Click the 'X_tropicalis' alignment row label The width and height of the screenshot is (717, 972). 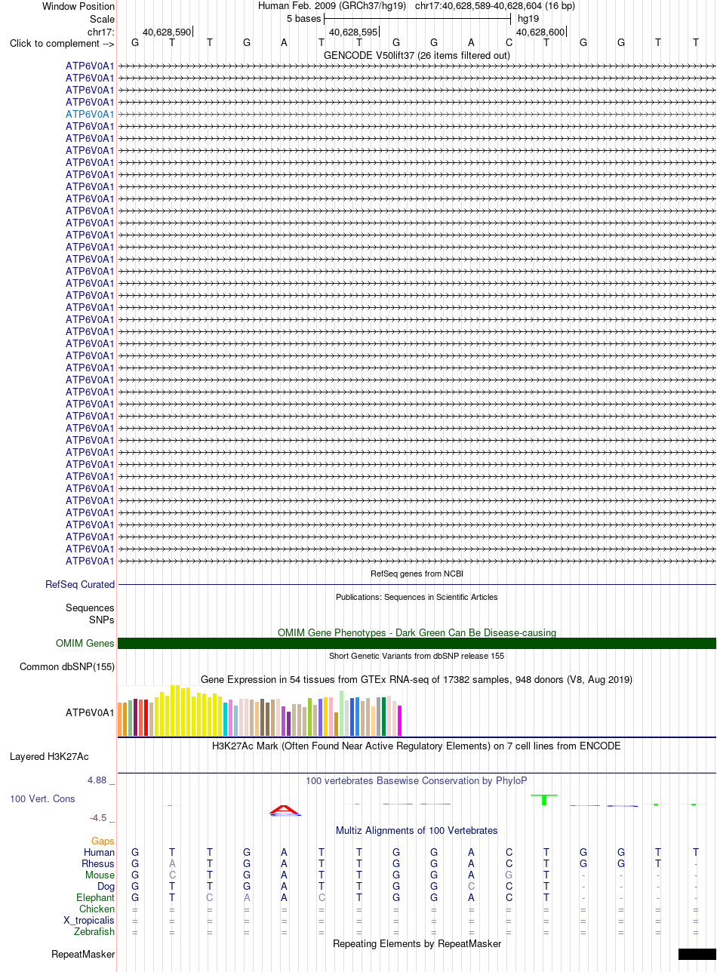click(89, 920)
